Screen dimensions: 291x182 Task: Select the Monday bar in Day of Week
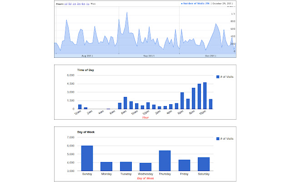point(106,167)
